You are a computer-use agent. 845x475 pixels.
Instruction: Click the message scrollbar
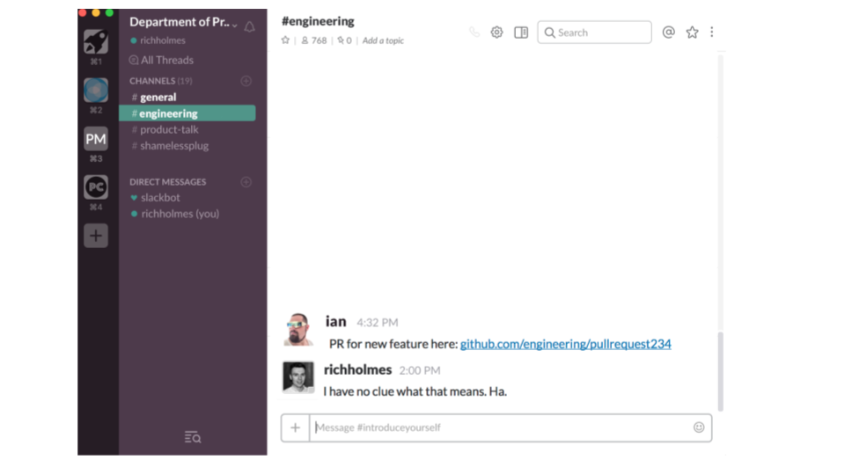click(x=721, y=369)
